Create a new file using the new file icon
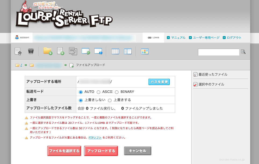This screenshot has width=259, height=164. [x=60, y=51]
